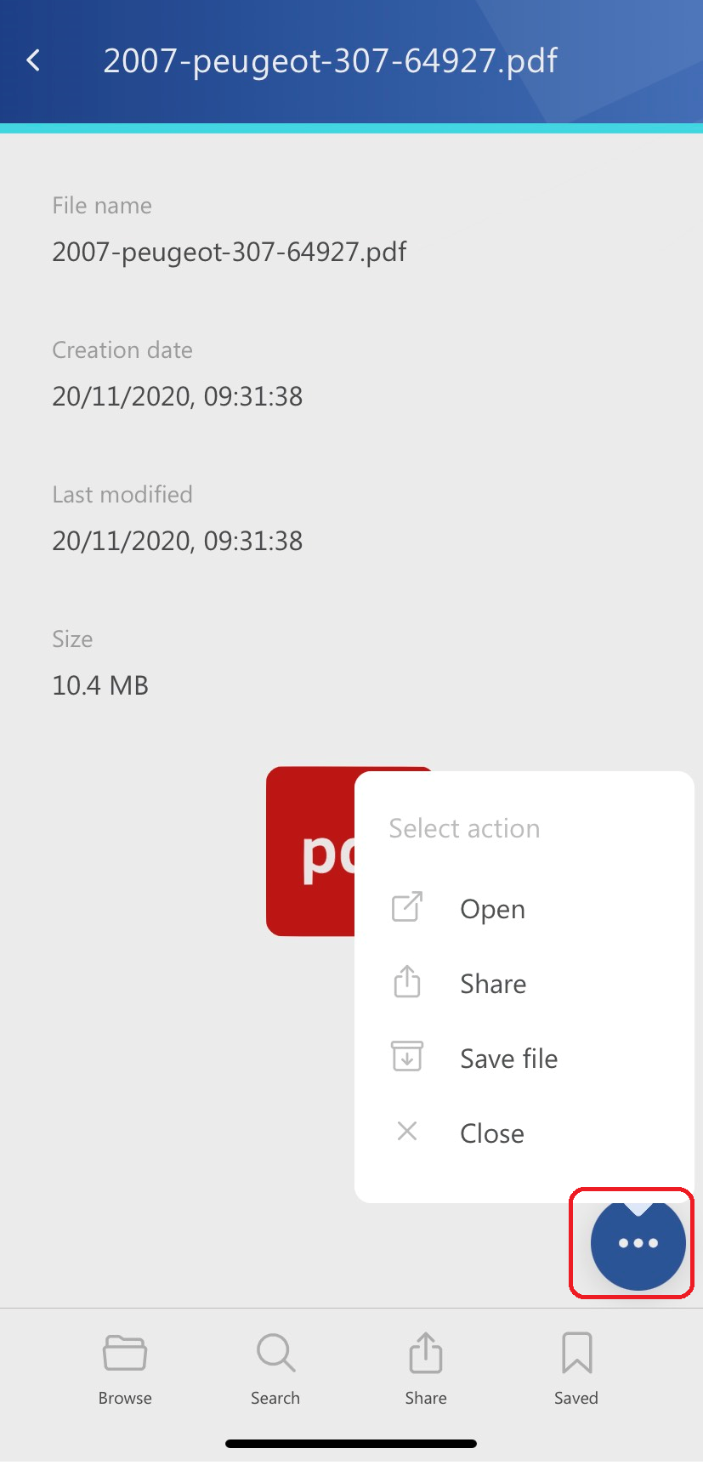Open the Browse folder icon in the bottom bar
Viewport: 703px width, 1465px height.
coord(125,1353)
